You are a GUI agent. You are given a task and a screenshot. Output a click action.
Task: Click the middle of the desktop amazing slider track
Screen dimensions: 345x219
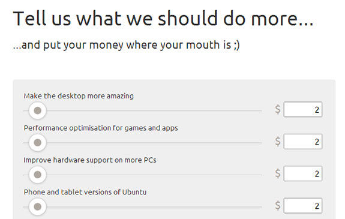coord(143,111)
